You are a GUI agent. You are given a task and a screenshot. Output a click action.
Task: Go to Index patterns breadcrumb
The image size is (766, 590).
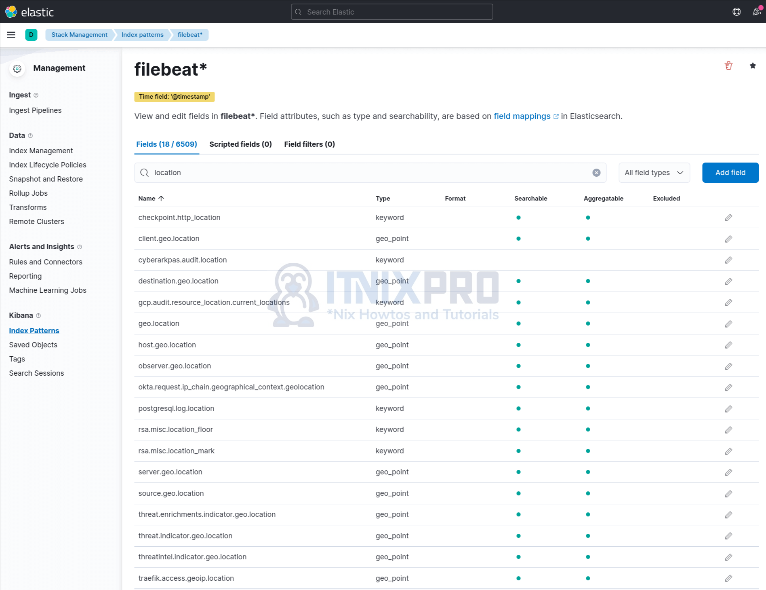point(143,35)
